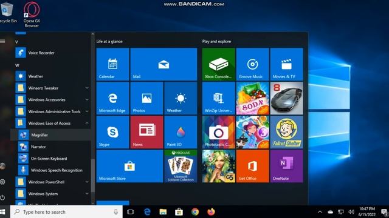Image resolution: width=389 pixels, height=218 pixels.
Task: Launch Xbox Console Companion tile
Action: pos(219,64)
